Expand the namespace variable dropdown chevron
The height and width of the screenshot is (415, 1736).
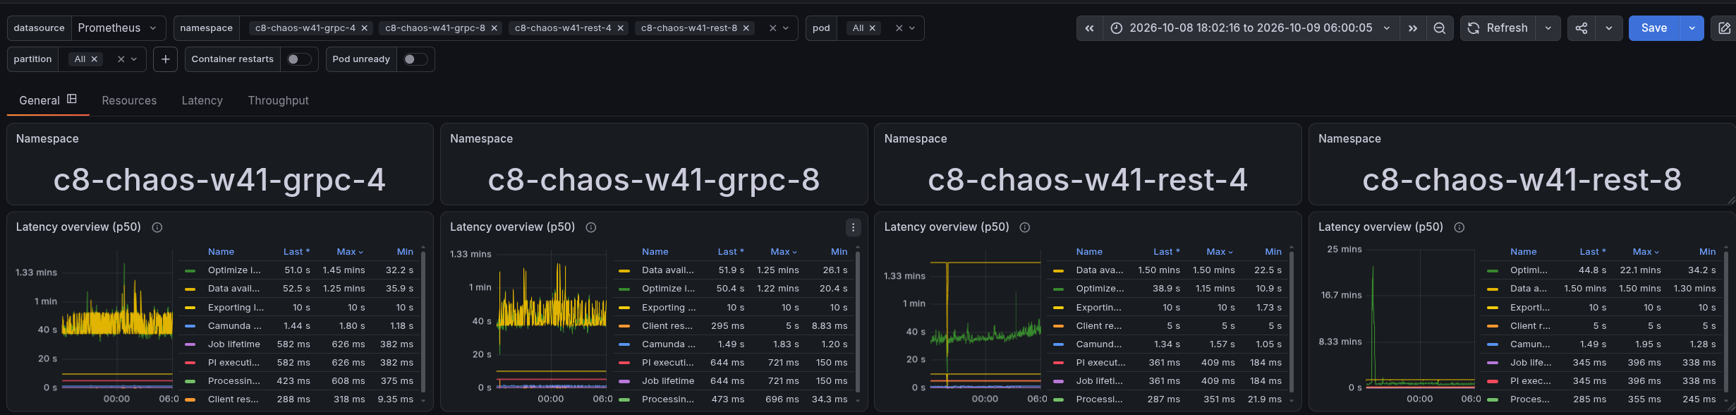point(786,28)
